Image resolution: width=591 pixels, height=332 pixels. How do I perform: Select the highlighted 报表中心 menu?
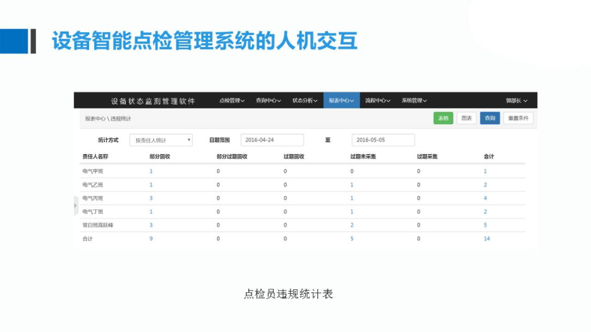(341, 100)
